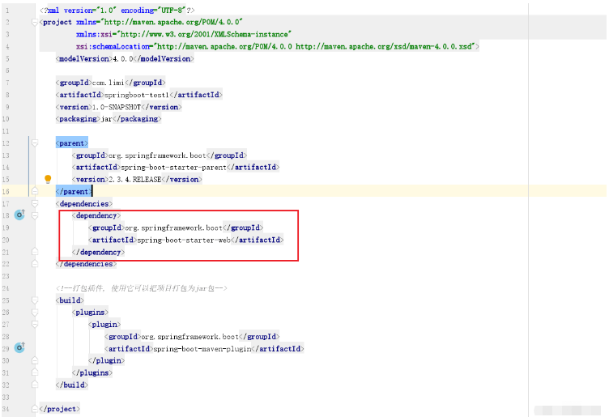The image size is (609, 417).
Task: Click the closing plugin fold marker on line 30
Action: (x=35, y=360)
